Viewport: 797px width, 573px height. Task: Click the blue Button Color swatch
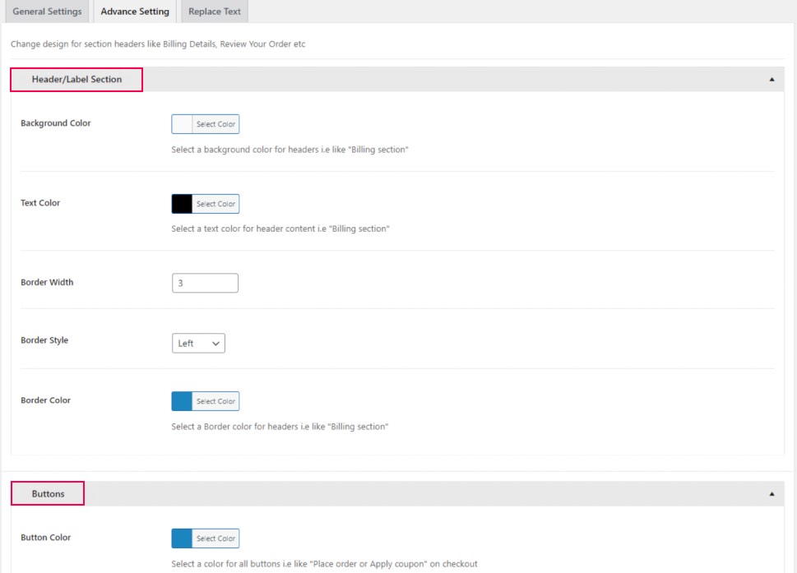click(182, 538)
